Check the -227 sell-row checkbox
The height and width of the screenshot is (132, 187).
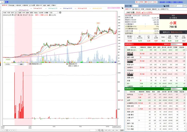[126, 94]
